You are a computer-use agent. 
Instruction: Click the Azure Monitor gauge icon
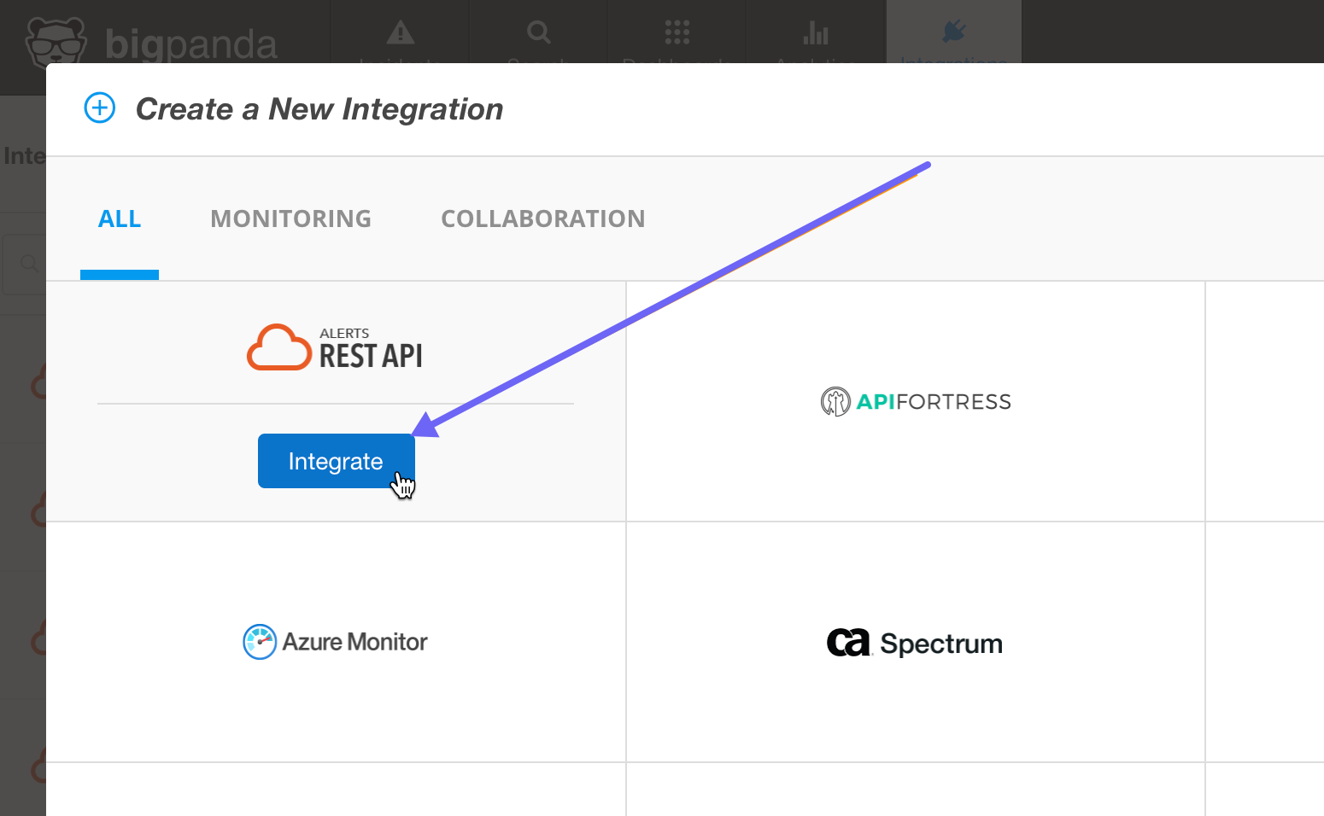(x=259, y=641)
